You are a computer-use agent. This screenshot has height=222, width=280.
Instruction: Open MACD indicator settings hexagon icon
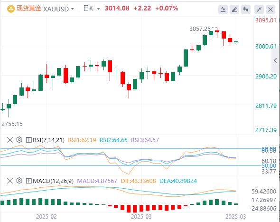(19, 181)
